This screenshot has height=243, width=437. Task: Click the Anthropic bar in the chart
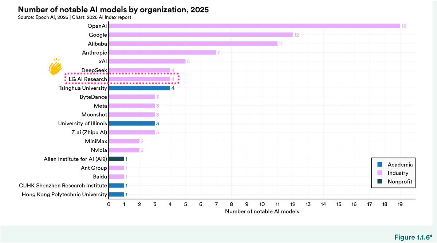162,53
